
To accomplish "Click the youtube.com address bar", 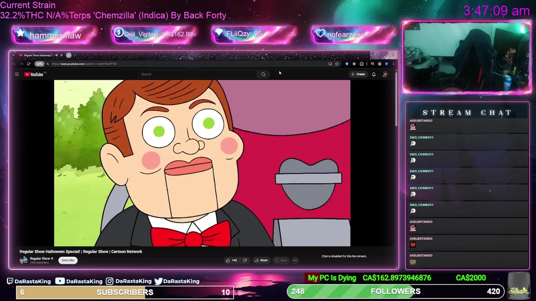I will point(188,64).
